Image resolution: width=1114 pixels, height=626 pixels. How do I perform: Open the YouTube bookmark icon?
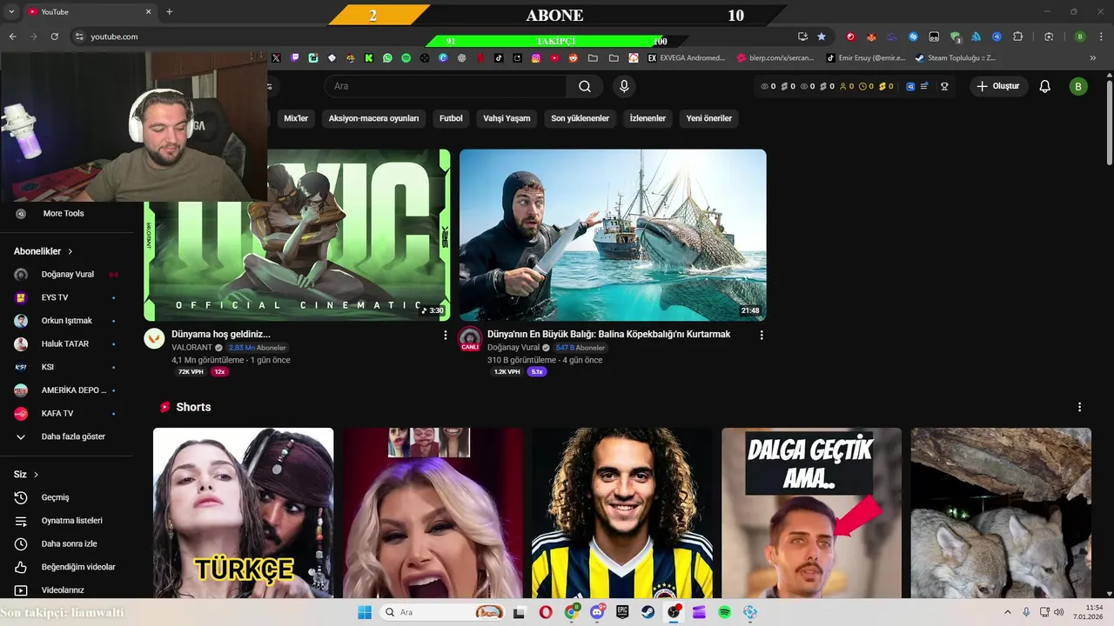click(554, 58)
